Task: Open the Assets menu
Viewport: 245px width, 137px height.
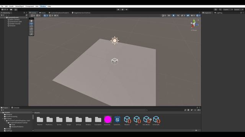Action: click(11, 6)
